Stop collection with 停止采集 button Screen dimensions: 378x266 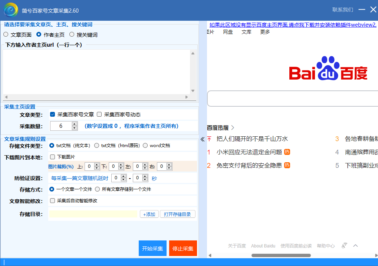183,248
